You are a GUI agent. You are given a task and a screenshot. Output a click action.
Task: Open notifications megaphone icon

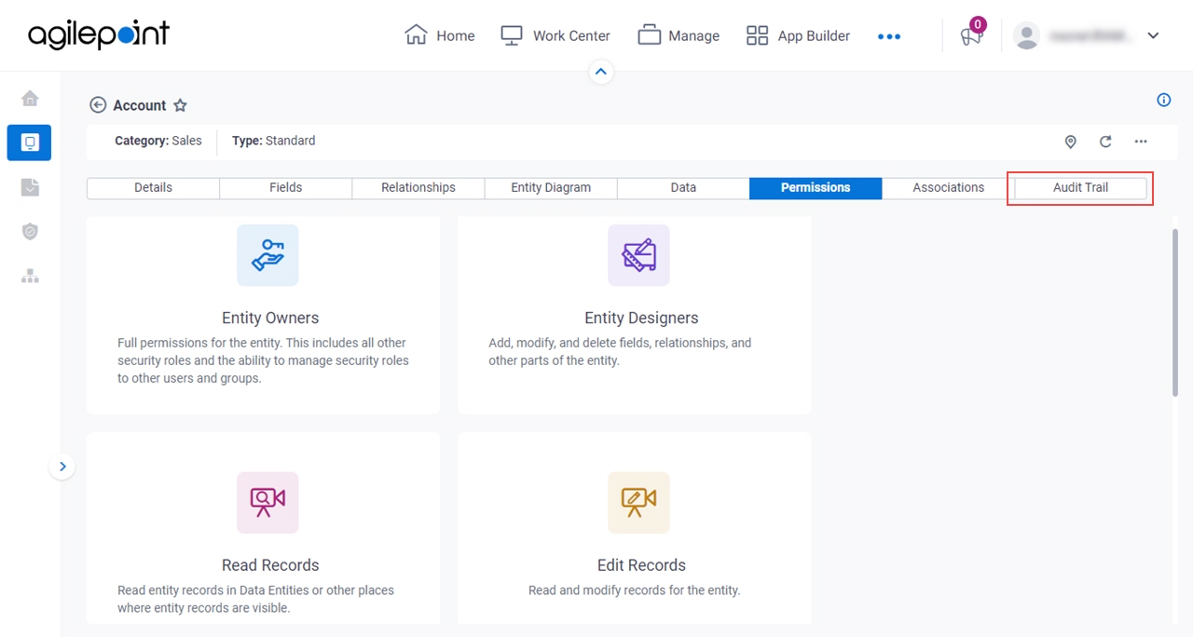tap(971, 36)
